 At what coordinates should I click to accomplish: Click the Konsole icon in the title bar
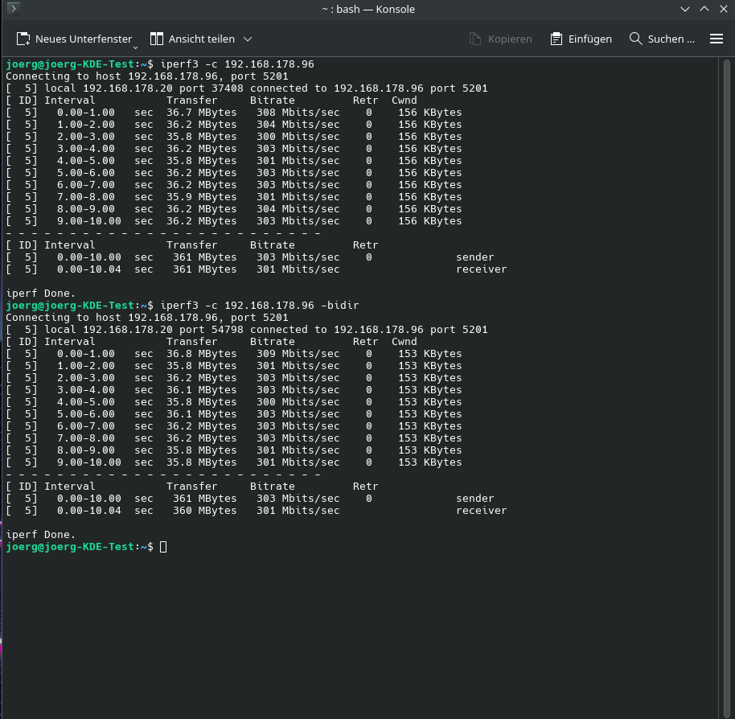tap(13, 9)
